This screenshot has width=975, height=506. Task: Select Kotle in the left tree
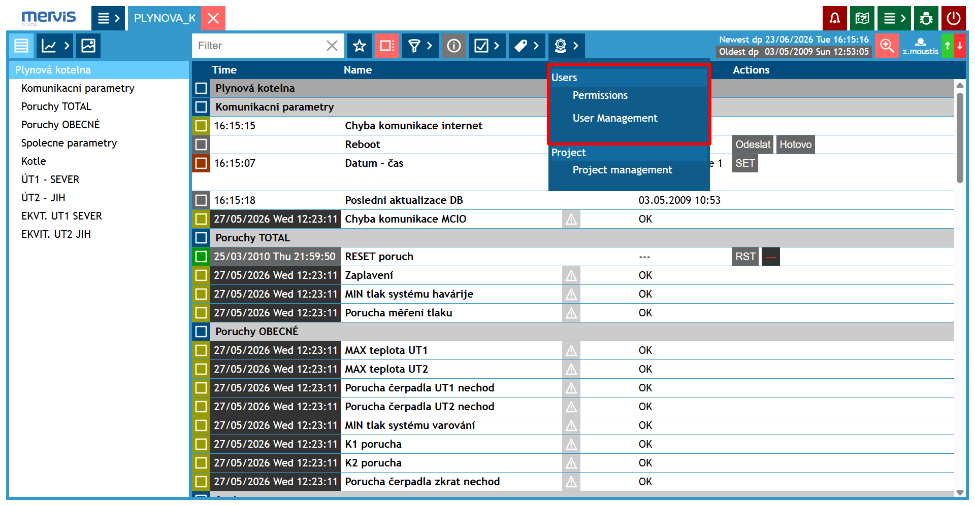pyautogui.click(x=34, y=161)
